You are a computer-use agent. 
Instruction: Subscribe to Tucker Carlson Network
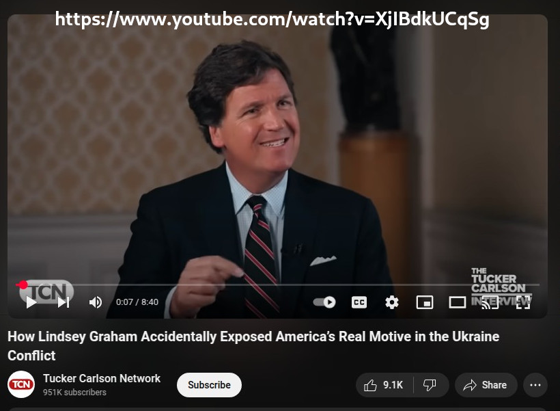(x=209, y=385)
